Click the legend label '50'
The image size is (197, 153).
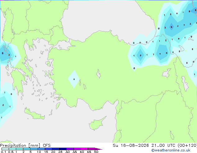pos(96,152)
